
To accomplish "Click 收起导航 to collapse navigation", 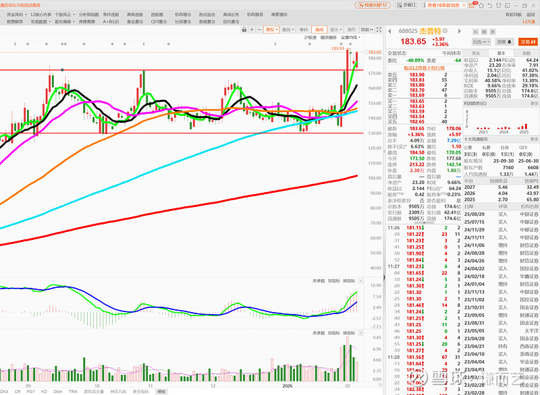I will pyautogui.click(x=514, y=14).
